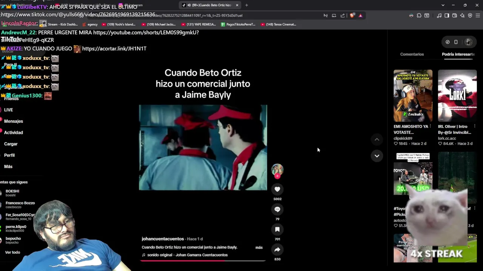
Task: Open Leo AI sparkle icon in toolbar
Action: click(462, 15)
